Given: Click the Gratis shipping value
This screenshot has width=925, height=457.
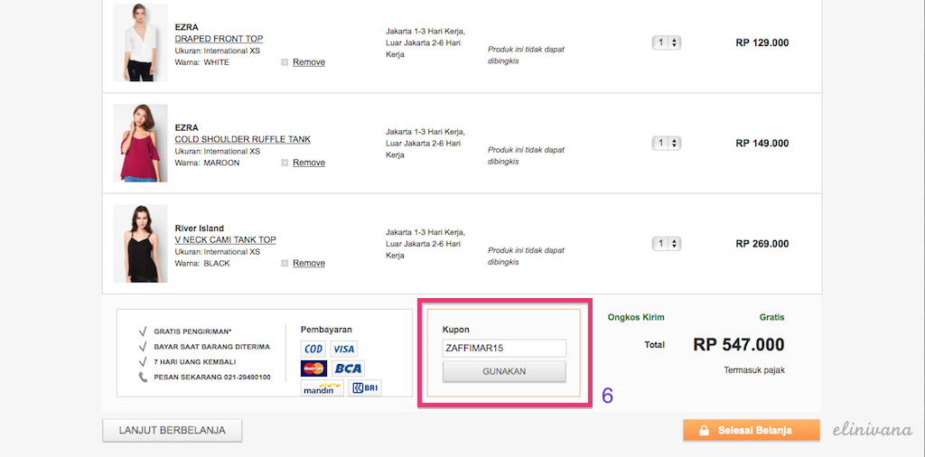Looking at the screenshot, I should coord(772,317).
